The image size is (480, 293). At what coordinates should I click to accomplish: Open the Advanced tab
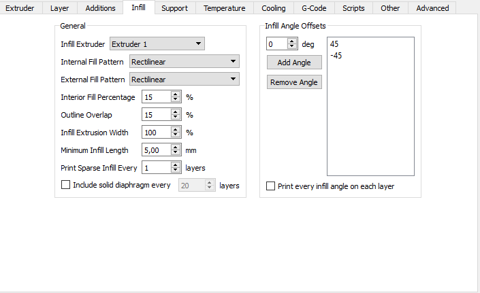click(x=432, y=8)
